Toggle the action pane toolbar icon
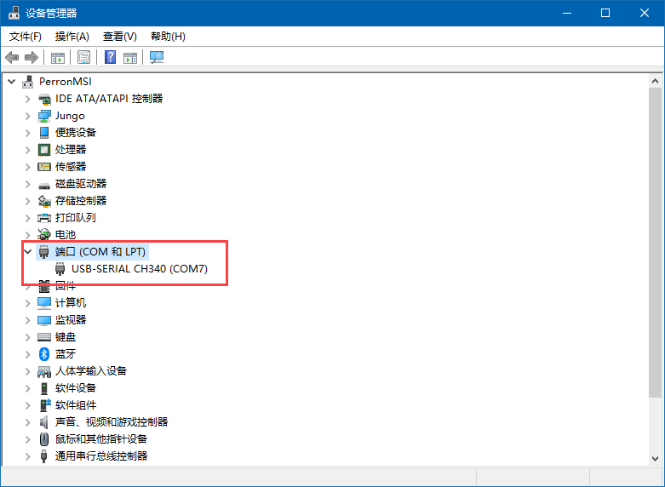The width and height of the screenshot is (665, 487). click(130, 57)
